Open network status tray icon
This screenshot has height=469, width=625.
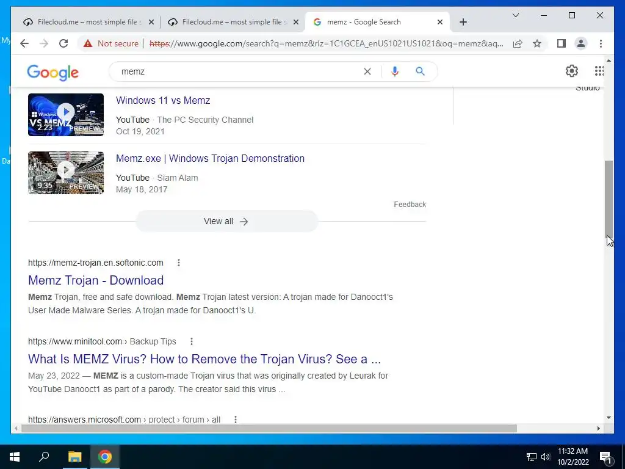coord(531,457)
